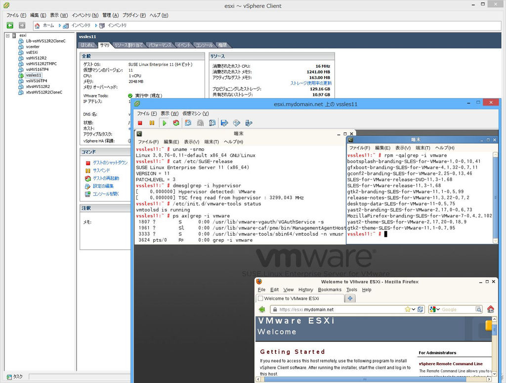The width and height of the screenshot is (506, 383).
Task: Click the Firefox back arrow button
Action: point(262,309)
